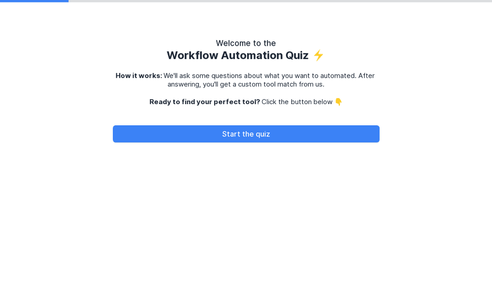Select the word "Workflow" in the heading
This screenshot has height=307, width=492.
click(x=192, y=56)
